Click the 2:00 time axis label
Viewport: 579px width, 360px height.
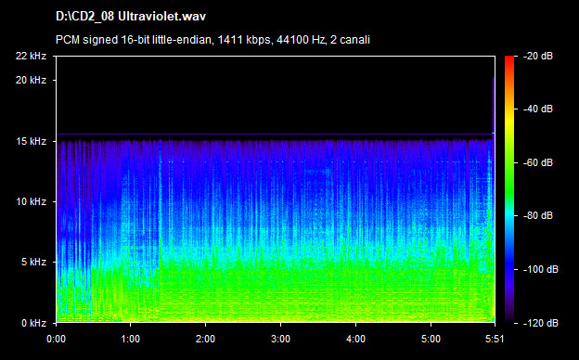tap(205, 339)
